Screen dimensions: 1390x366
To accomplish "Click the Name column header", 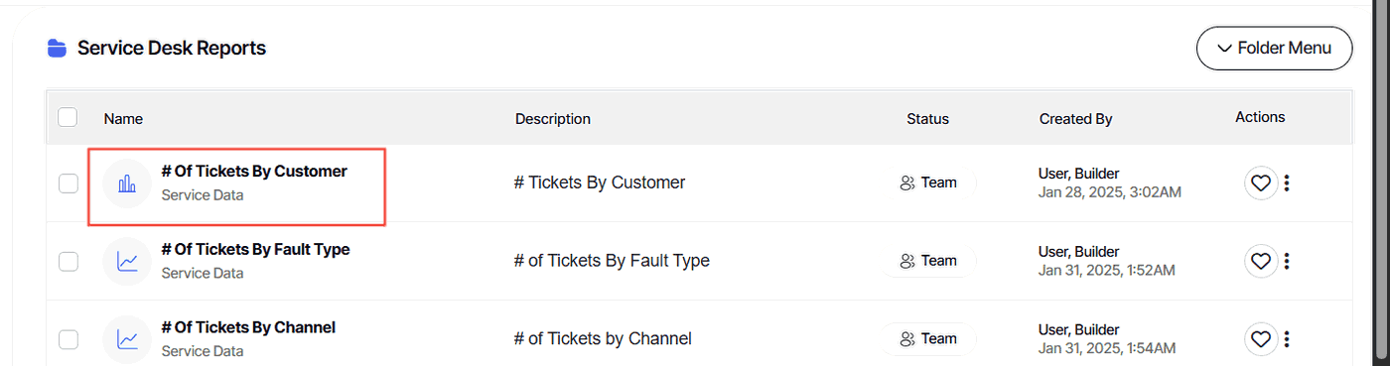I will pos(123,118).
